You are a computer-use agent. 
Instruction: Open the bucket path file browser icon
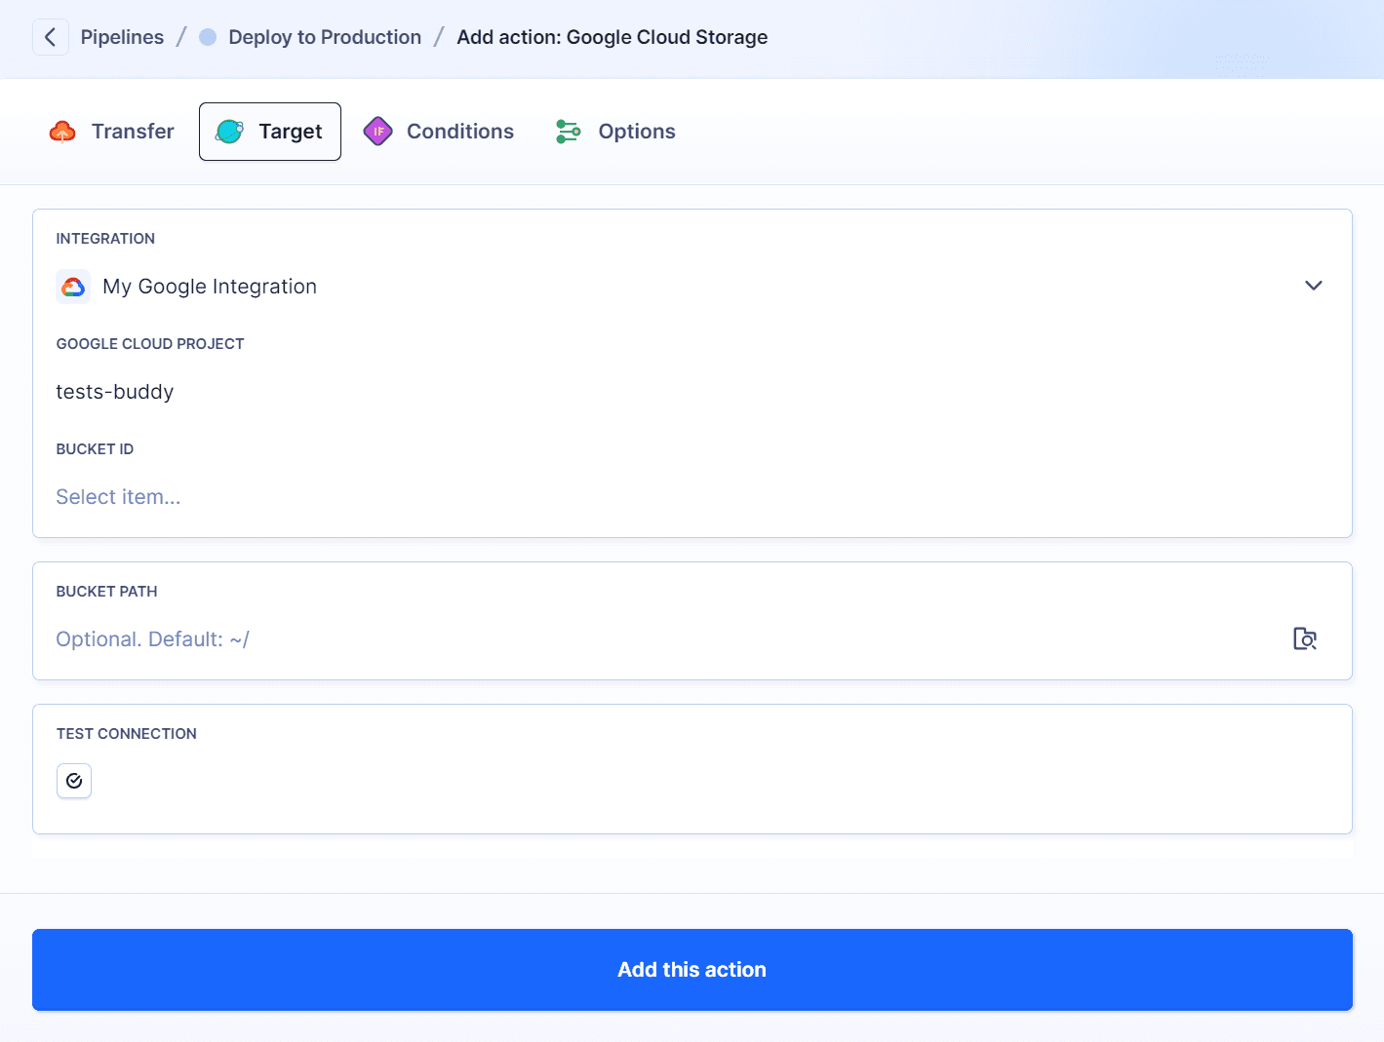(x=1305, y=638)
